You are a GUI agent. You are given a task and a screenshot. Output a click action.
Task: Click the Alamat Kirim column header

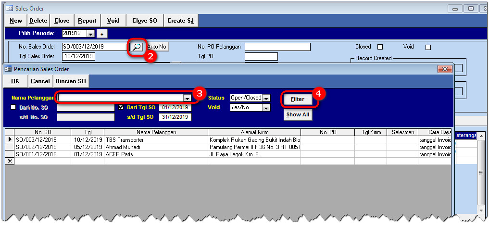(254, 132)
